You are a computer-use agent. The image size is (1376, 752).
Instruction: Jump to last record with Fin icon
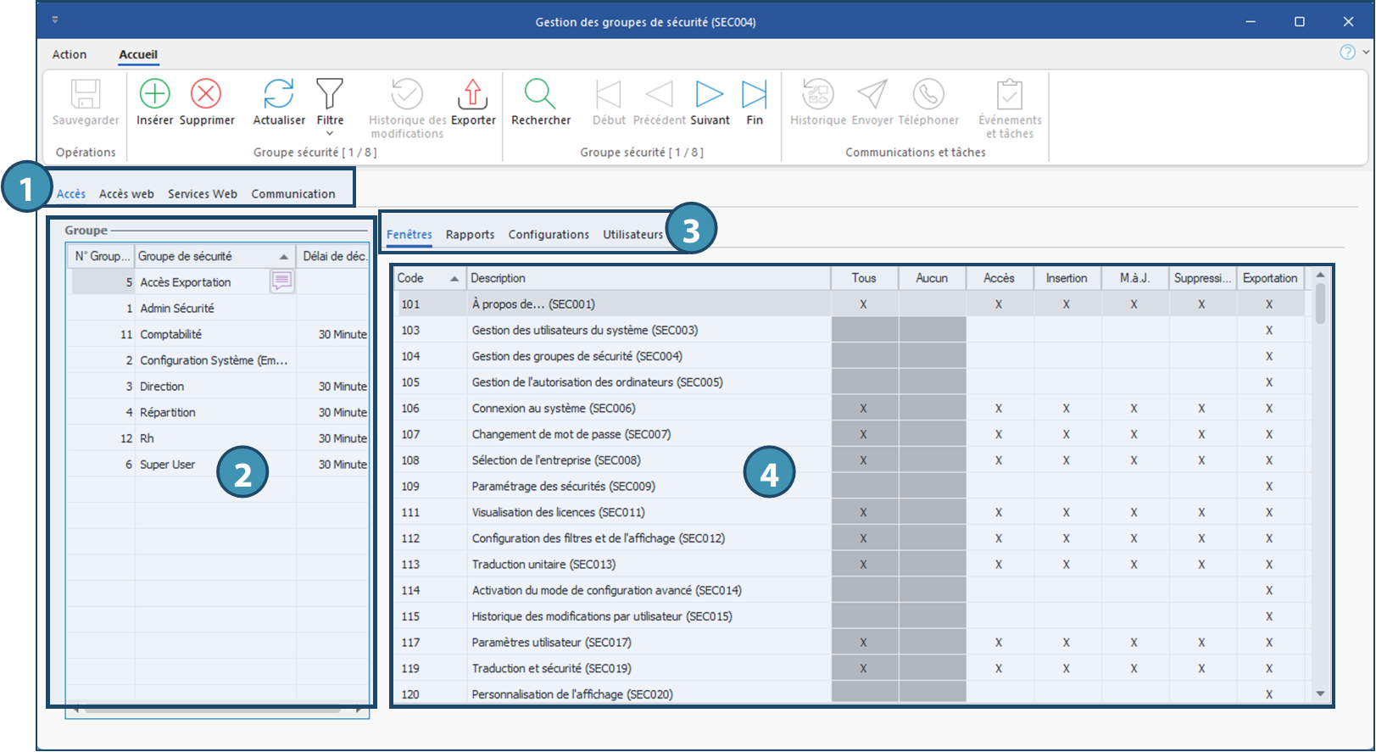[754, 94]
